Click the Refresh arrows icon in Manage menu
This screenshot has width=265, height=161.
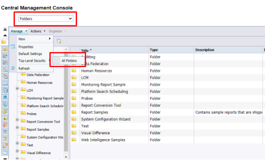(13, 68)
